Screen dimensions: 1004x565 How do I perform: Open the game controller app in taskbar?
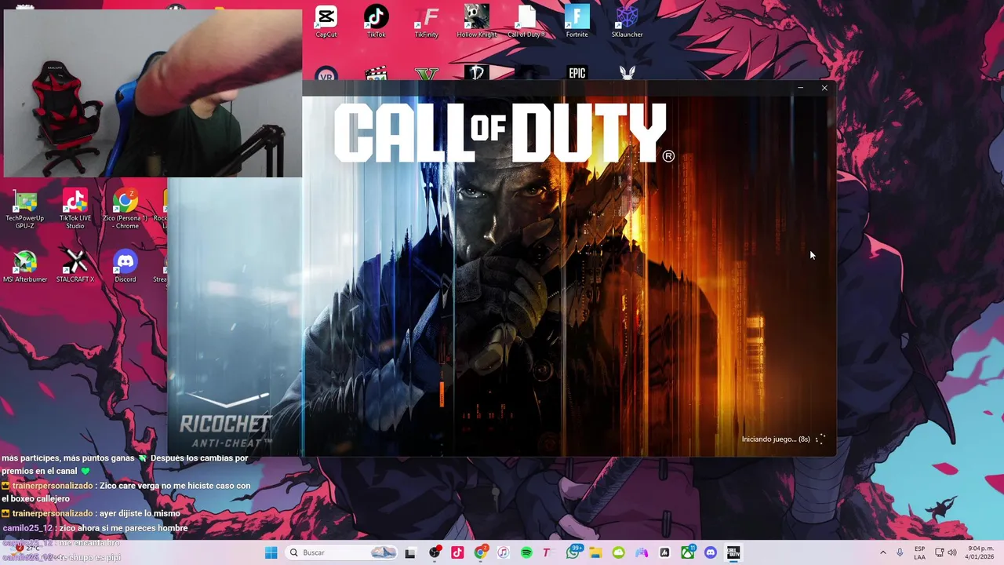pyautogui.click(x=642, y=552)
